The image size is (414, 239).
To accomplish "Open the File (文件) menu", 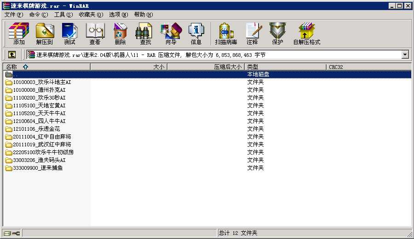I will (14, 15).
